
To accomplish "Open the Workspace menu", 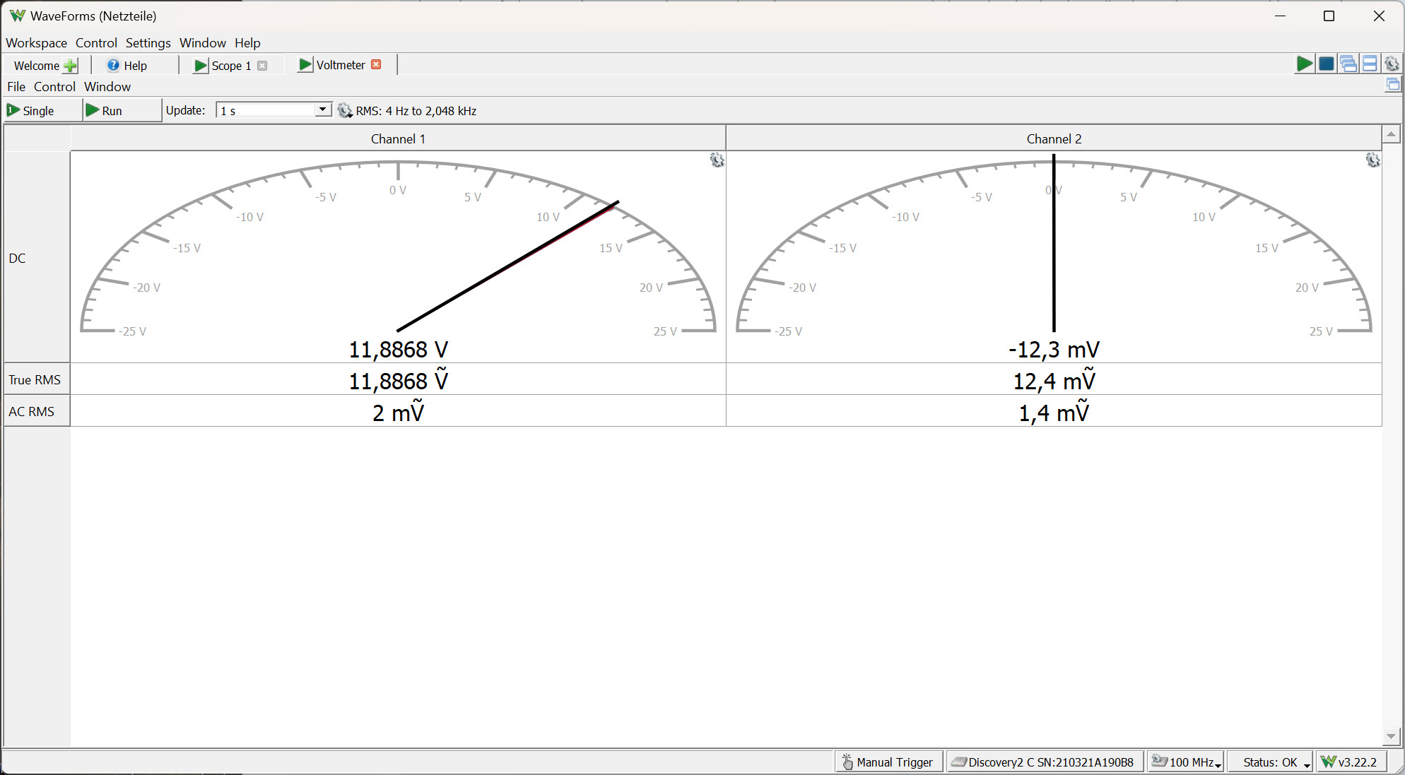I will 36,43.
